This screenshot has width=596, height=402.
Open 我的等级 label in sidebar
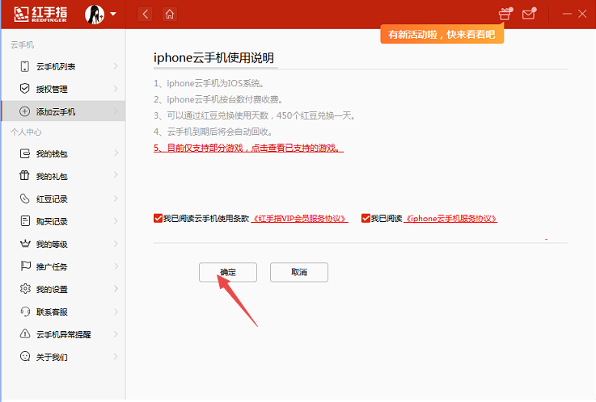(x=52, y=245)
